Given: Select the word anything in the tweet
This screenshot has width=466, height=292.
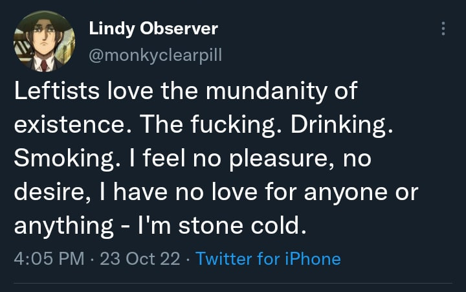Looking at the screenshot, I should click(x=63, y=227).
